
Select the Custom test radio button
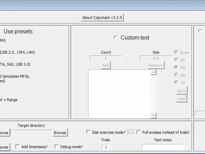click(116, 37)
